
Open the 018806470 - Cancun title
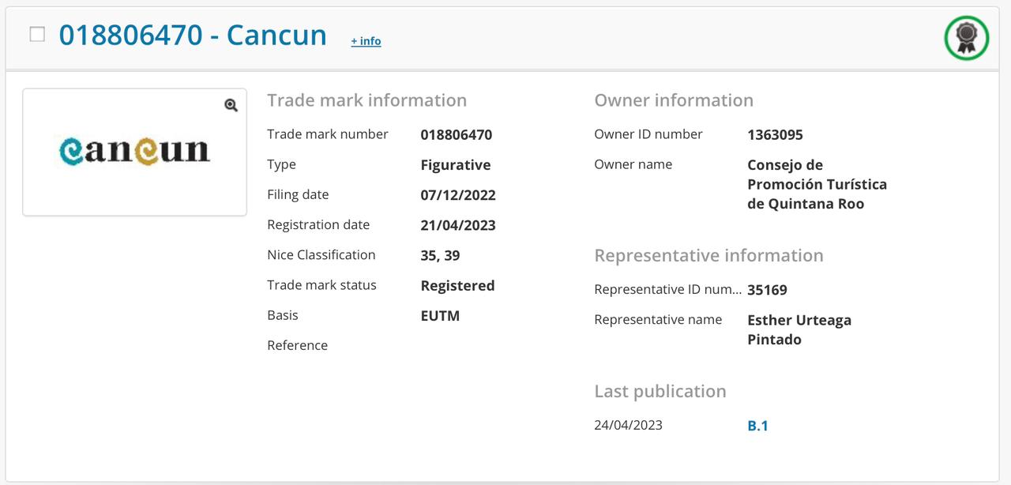pyautogui.click(x=193, y=36)
